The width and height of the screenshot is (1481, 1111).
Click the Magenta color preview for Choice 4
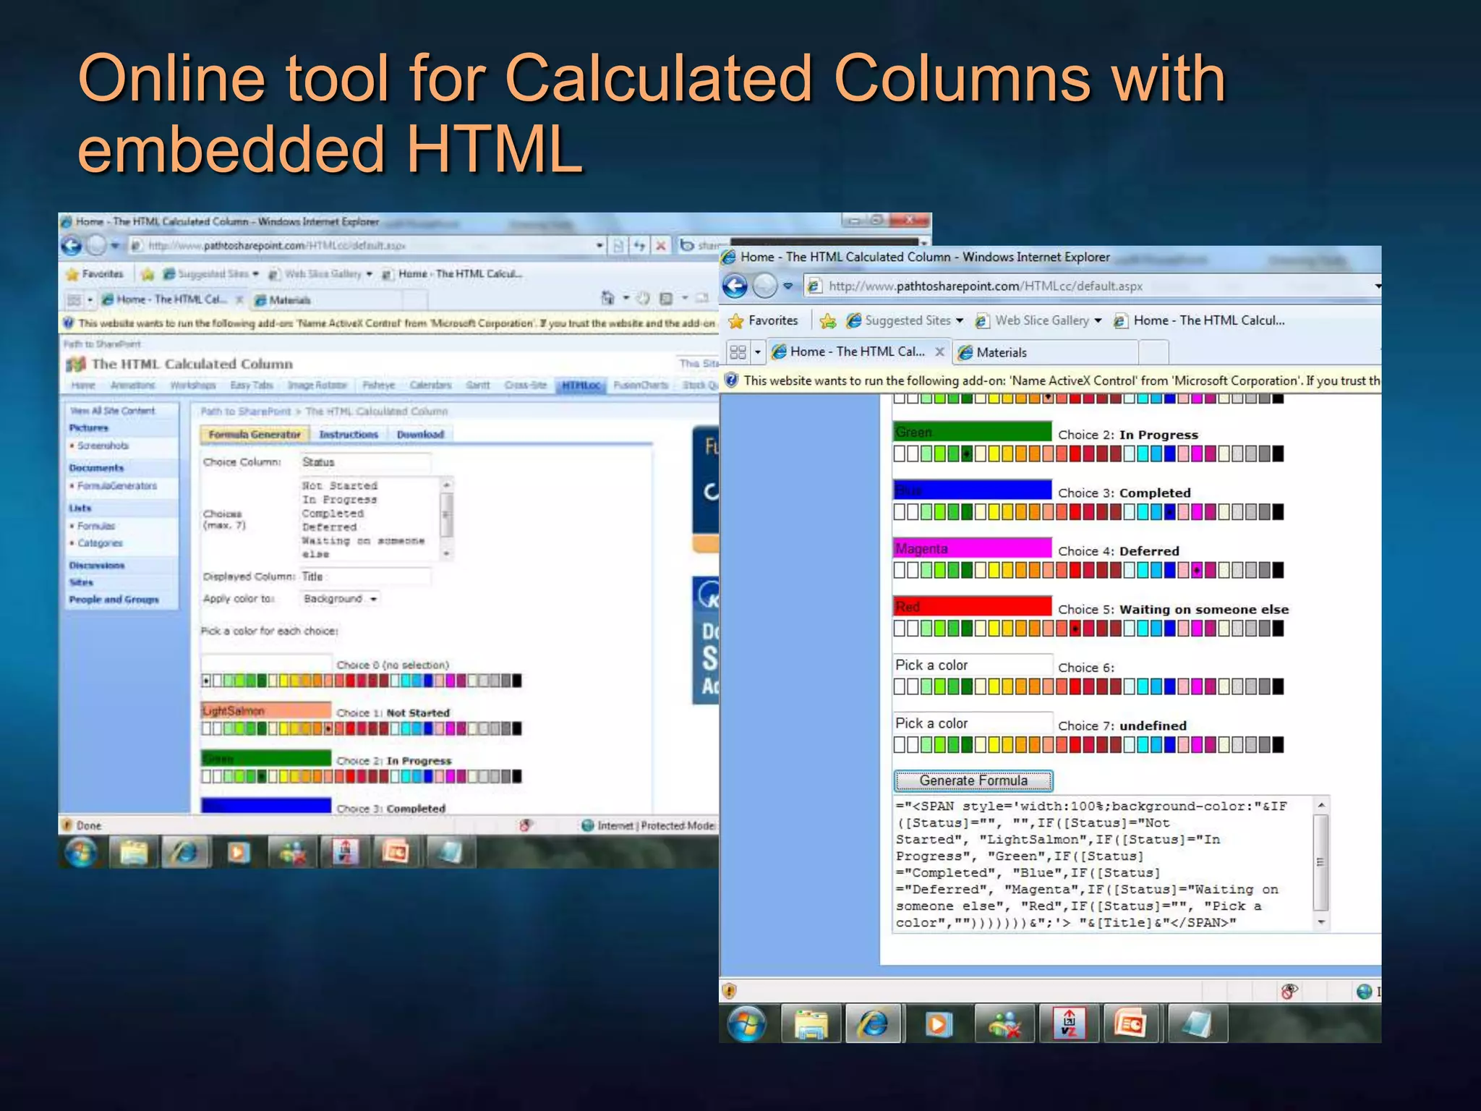[972, 548]
